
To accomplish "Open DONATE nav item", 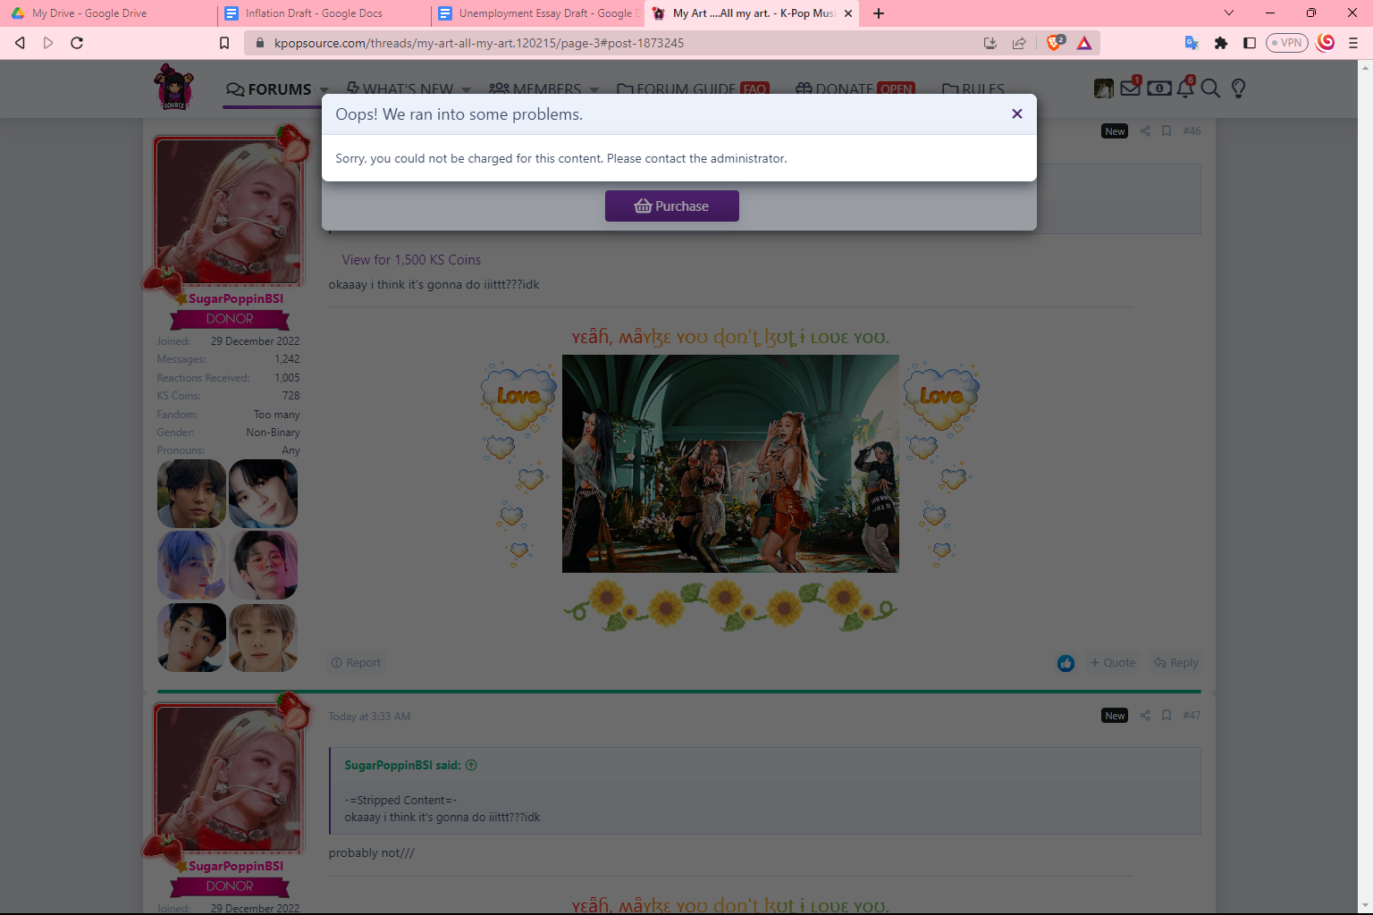I will [855, 89].
